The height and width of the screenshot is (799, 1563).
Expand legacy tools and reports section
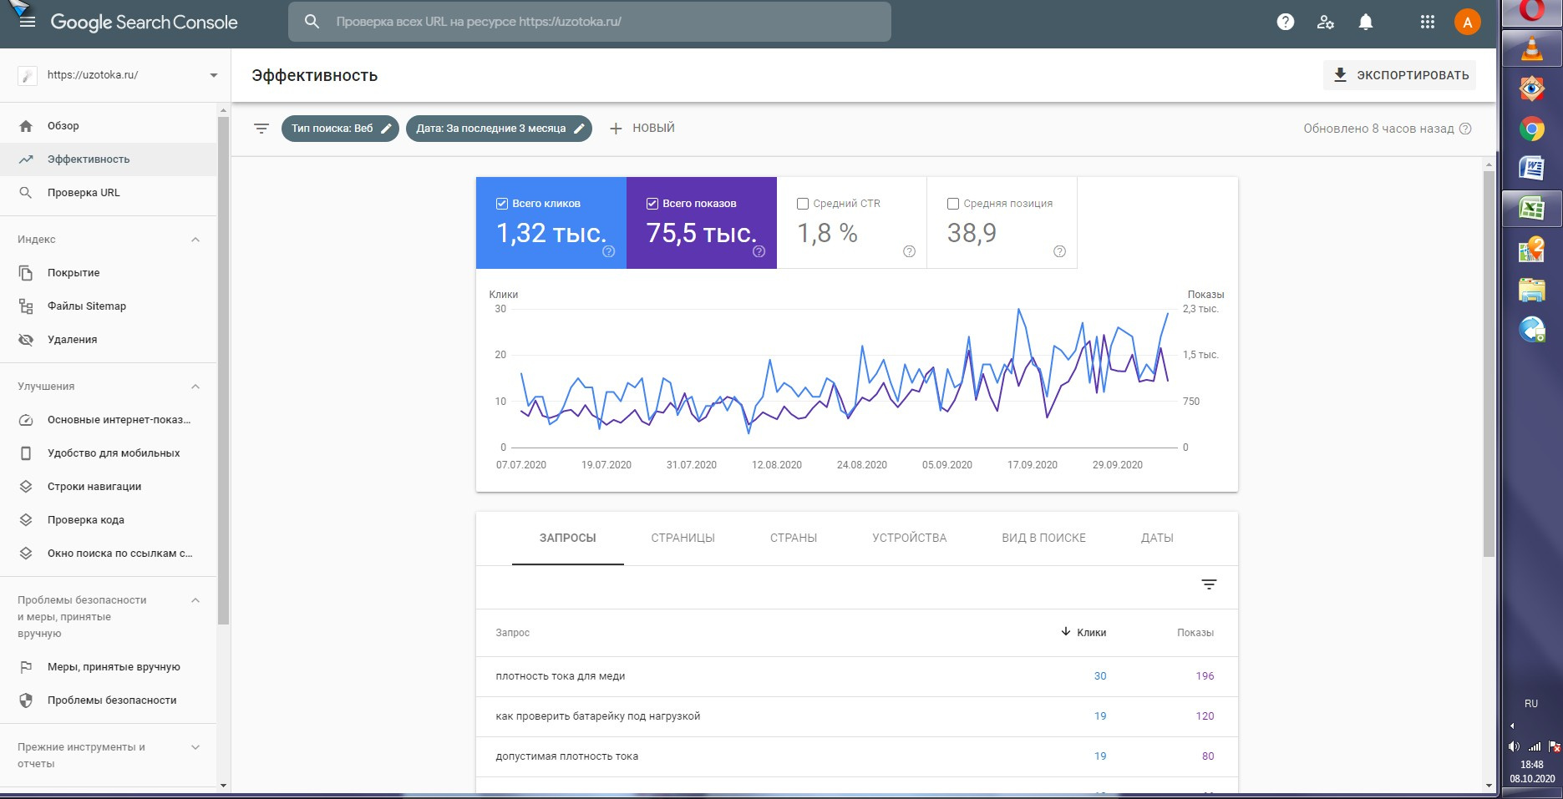(x=195, y=747)
